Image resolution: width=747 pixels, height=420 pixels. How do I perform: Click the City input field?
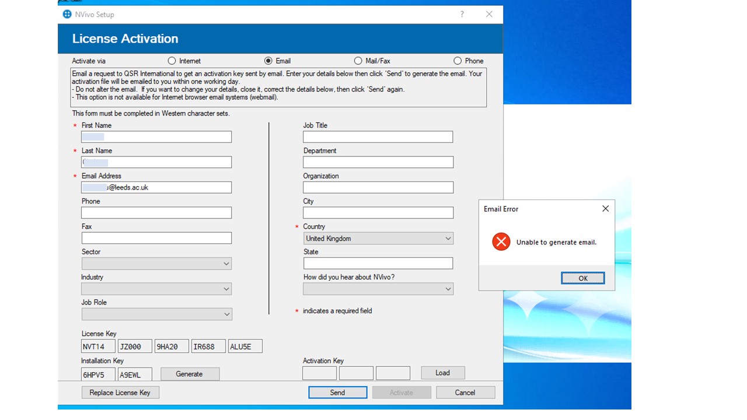[378, 213]
